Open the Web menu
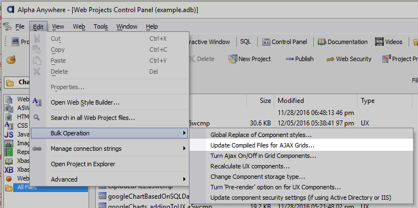 pyautogui.click(x=79, y=26)
